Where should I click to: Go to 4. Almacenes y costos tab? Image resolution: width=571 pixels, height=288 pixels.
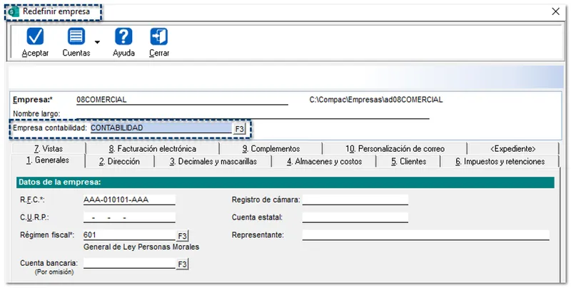[x=324, y=161]
